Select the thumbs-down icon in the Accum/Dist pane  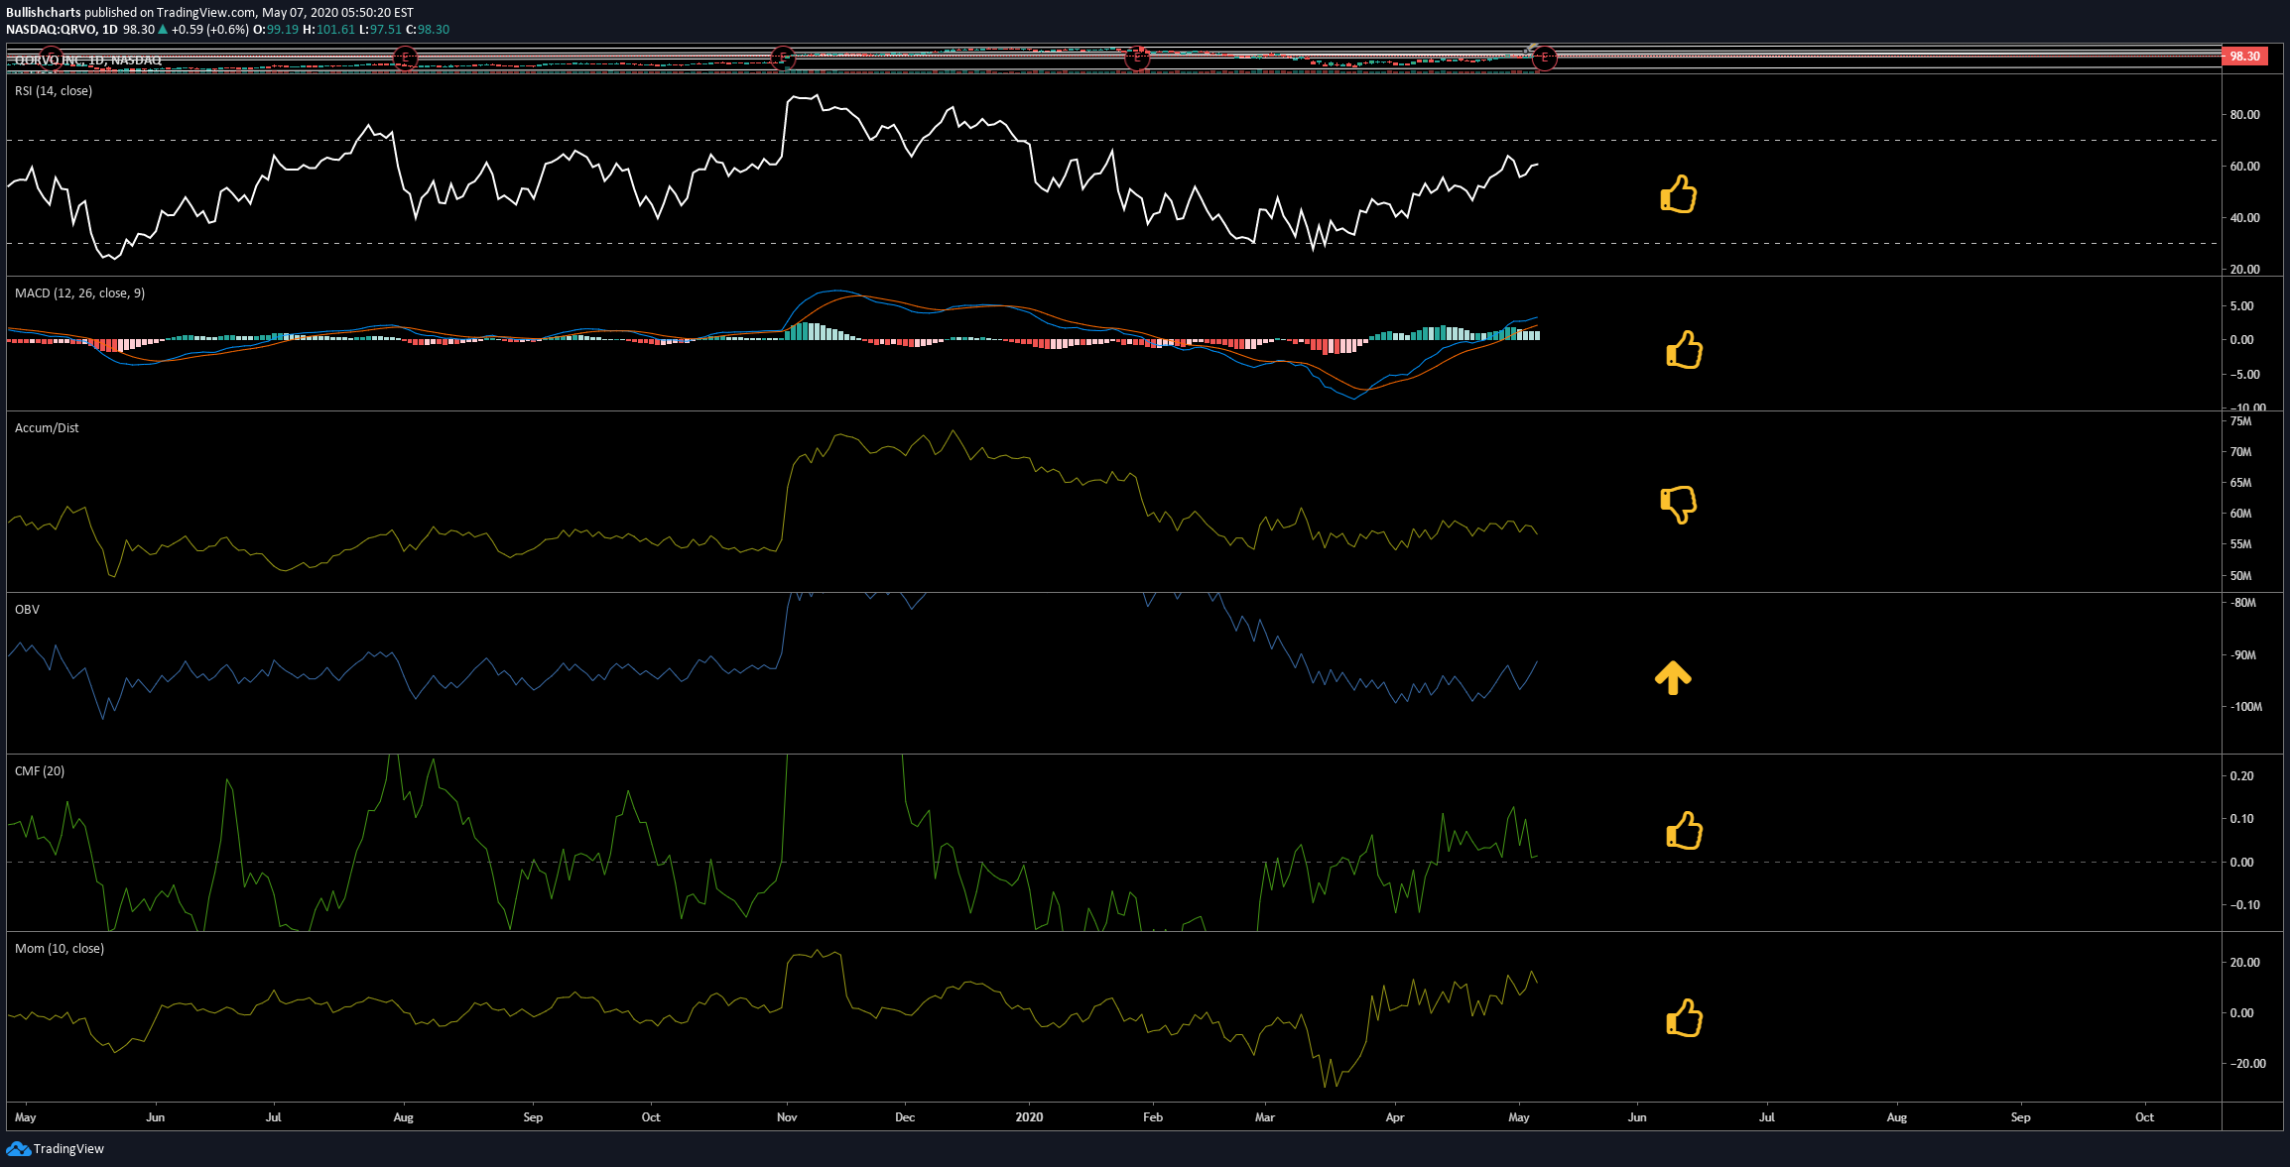(x=1679, y=505)
